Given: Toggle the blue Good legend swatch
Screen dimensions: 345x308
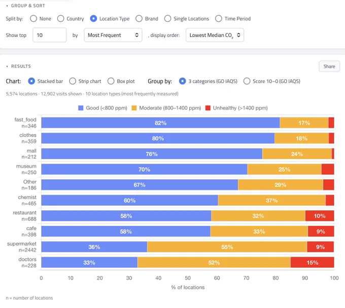Looking at the screenshot, I should tap(81, 108).
